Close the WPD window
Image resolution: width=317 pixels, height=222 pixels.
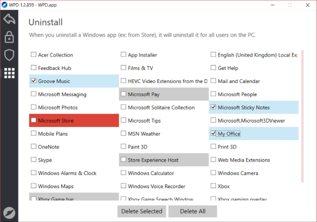click(x=308, y=4)
